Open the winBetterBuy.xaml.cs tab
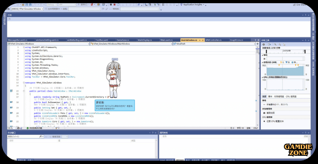The image size is (318, 164). click(77, 40)
